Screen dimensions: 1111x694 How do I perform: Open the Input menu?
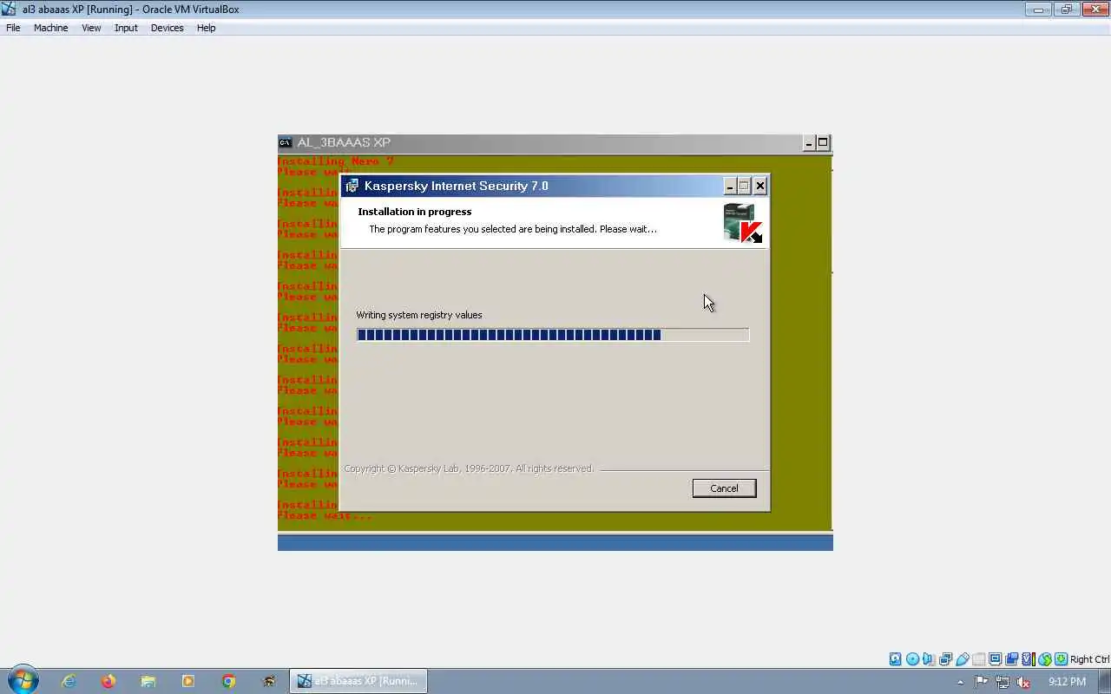coord(126,28)
